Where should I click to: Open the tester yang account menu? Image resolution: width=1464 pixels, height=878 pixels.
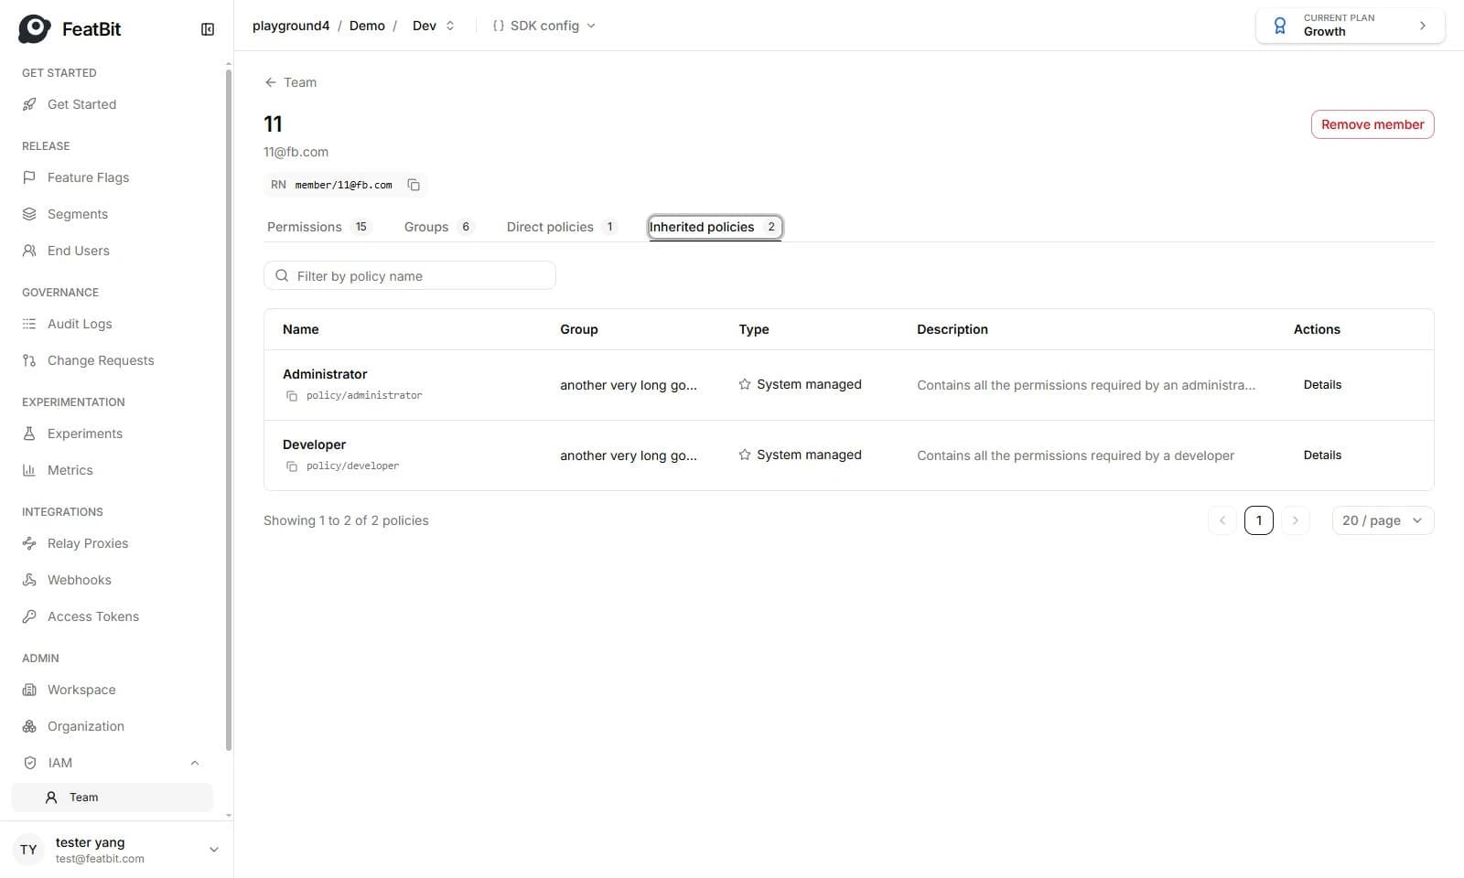coord(117,850)
